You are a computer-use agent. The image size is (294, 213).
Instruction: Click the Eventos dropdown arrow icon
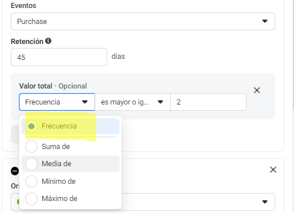(x=265, y=21)
